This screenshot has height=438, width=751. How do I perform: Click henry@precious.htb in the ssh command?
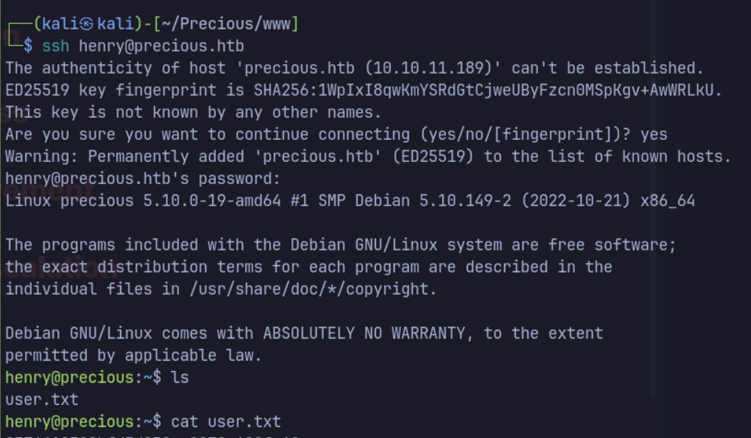coord(161,46)
